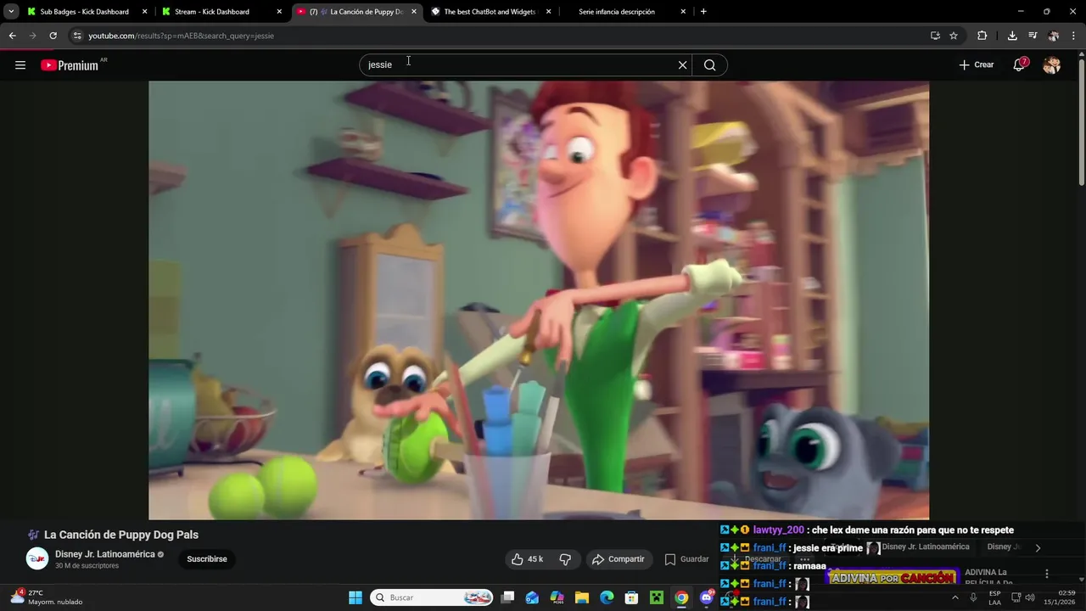Screen dimensions: 1086x611
Task: Open the Crear upload menu
Action: point(977,65)
